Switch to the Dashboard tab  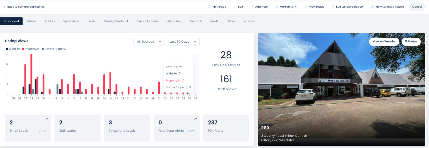pyautogui.click(x=11, y=21)
